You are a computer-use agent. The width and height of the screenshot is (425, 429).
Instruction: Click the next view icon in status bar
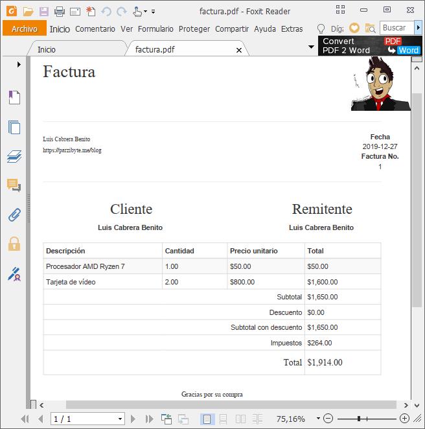point(183,419)
